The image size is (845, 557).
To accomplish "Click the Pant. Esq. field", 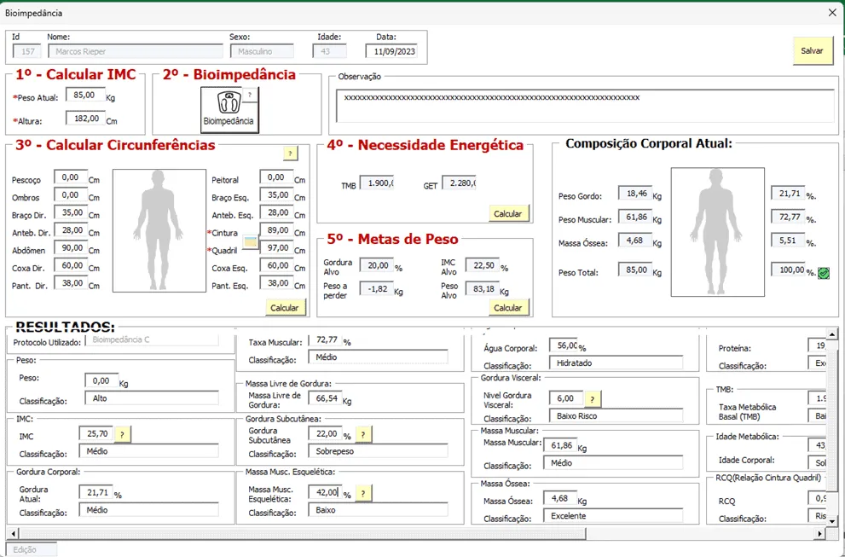I will (x=276, y=283).
